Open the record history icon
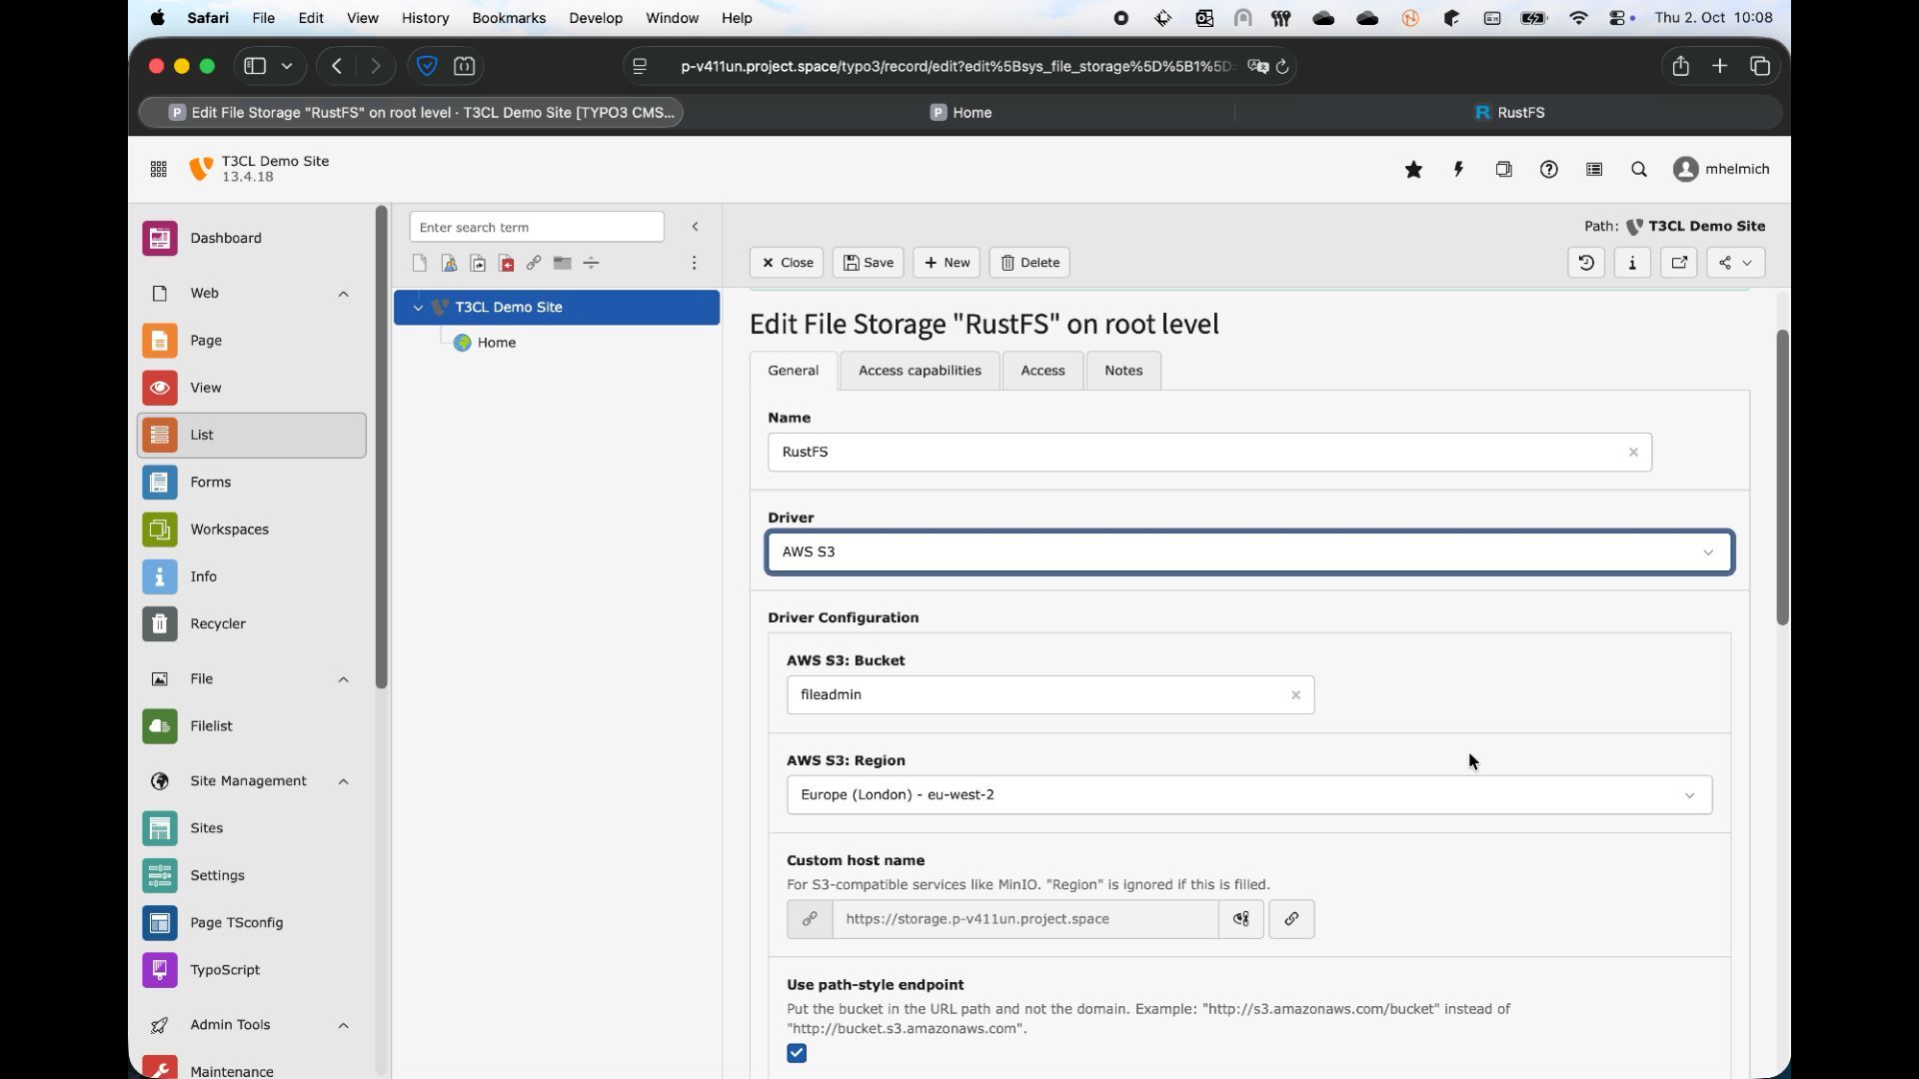The image size is (1919, 1079). click(1586, 263)
